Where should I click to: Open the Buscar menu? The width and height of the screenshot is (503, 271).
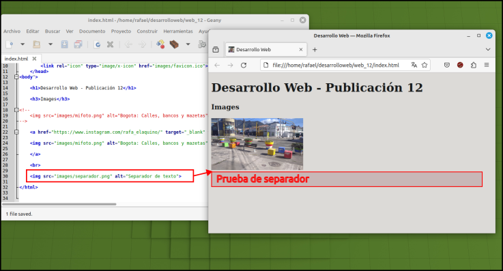click(53, 31)
